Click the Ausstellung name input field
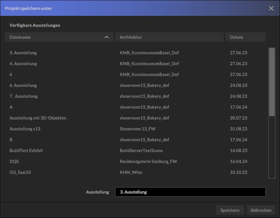 190,192
